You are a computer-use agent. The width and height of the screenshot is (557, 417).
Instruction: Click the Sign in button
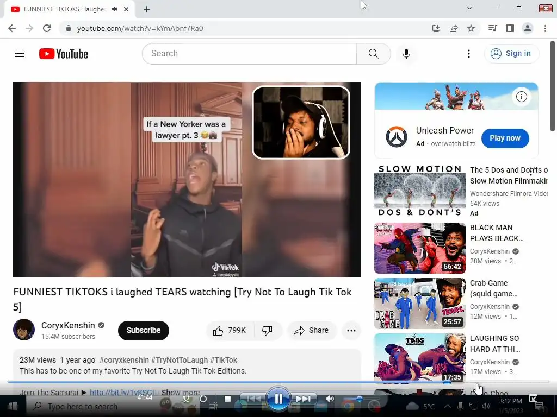(511, 54)
